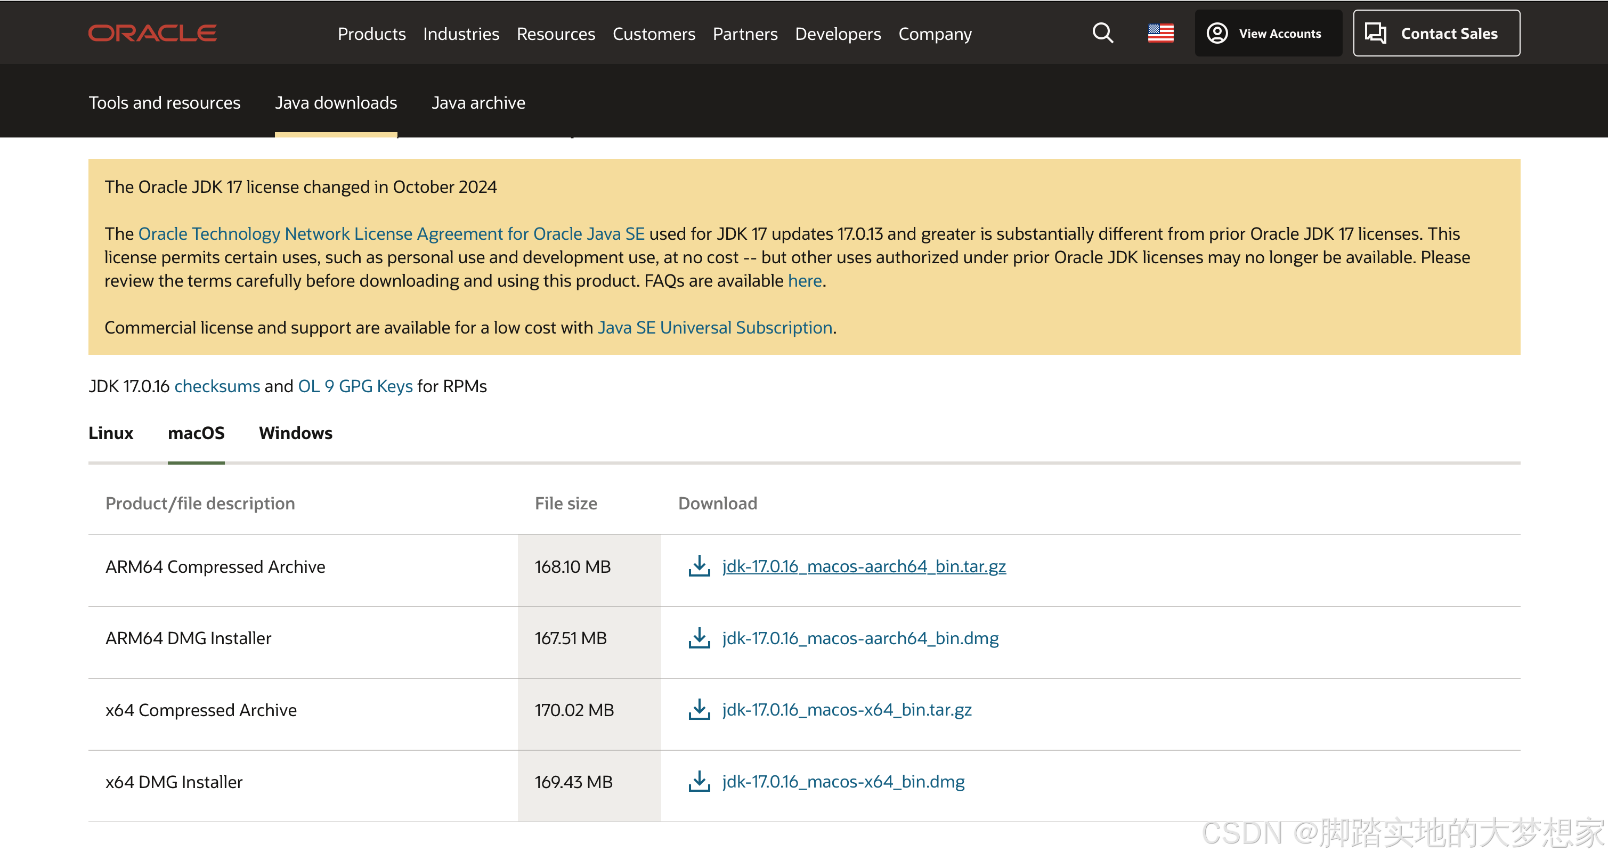Viewport: 1608px width, 860px height.
Task: Click 'Product/file description' column header
Action: tap(200, 504)
